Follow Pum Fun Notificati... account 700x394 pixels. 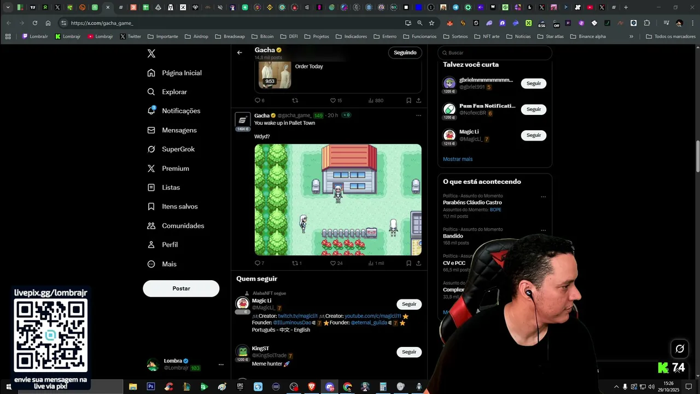click(534, 109)
